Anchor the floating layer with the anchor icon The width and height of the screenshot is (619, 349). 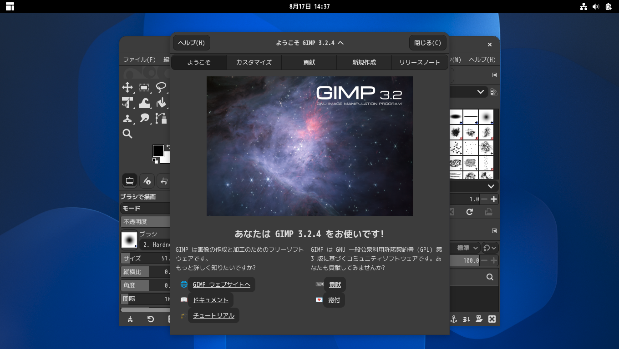coord(454,319)
